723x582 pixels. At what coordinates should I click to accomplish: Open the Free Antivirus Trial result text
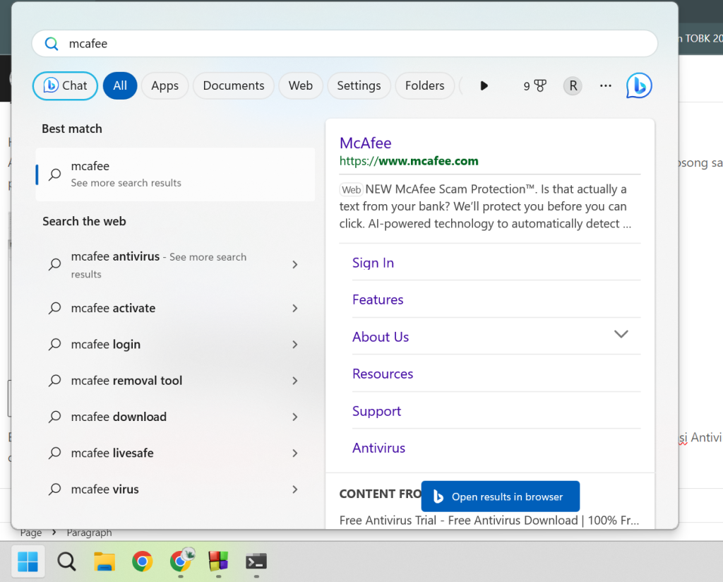coord(489,521)
